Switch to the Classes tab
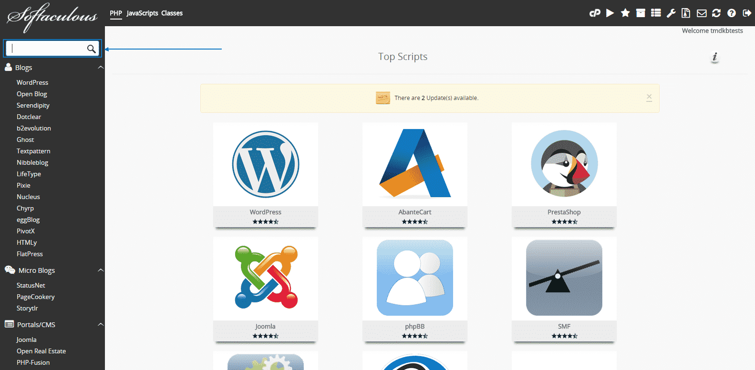Screen dimensions: 755x370 (172, 13)
